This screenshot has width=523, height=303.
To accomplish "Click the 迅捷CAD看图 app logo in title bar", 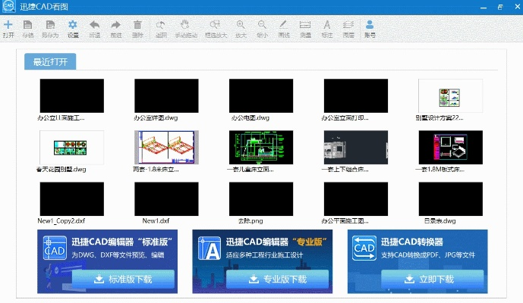I will tap(8, 6).
